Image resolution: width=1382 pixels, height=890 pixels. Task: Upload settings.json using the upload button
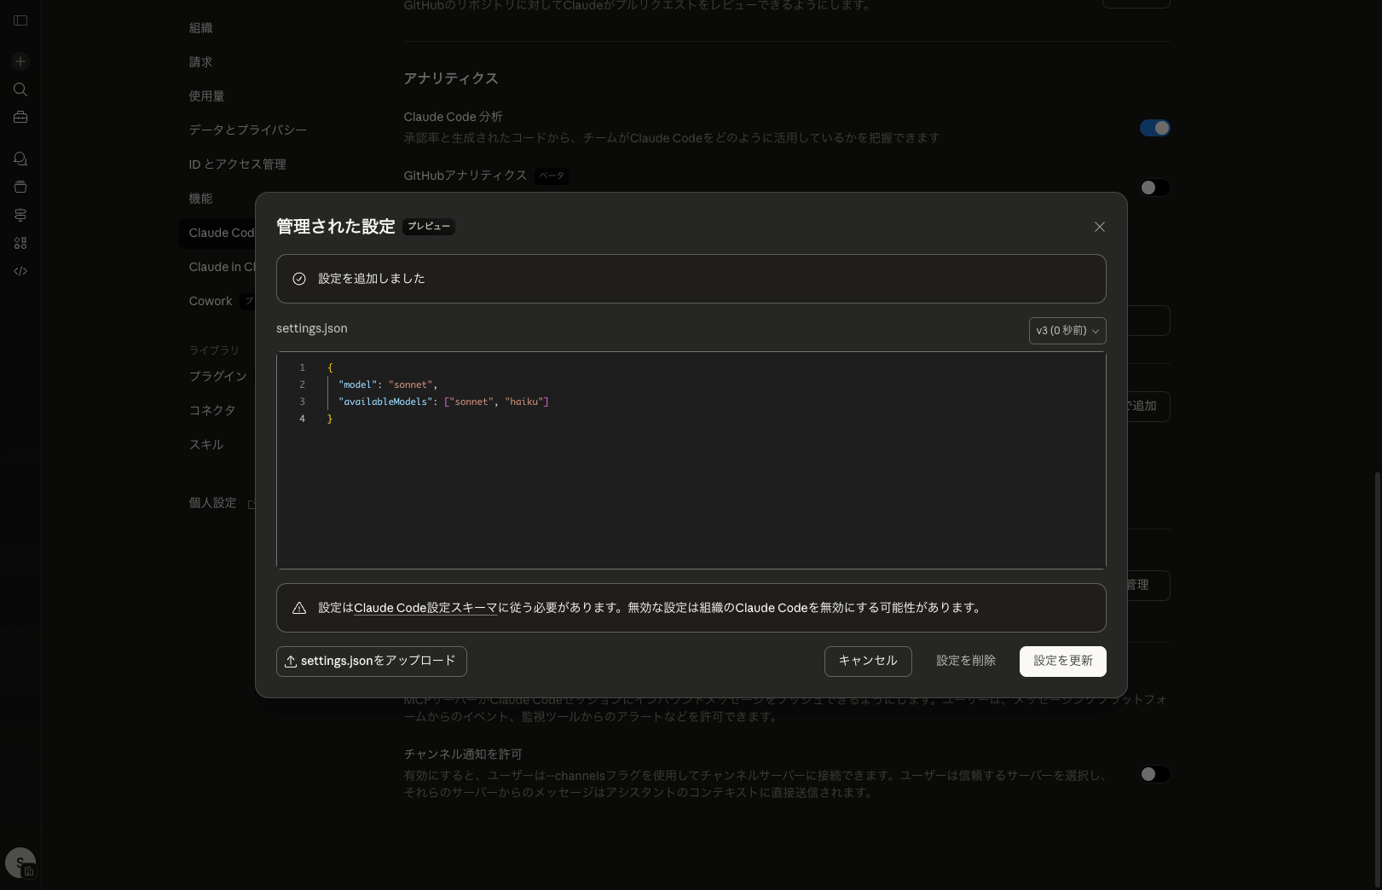371,661
